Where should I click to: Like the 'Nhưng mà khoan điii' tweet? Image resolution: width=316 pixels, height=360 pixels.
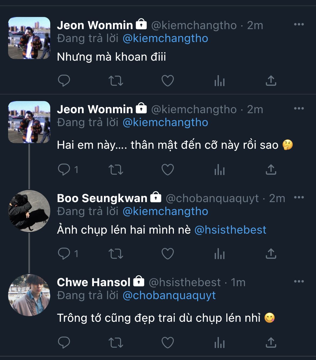tap(167, 81)
